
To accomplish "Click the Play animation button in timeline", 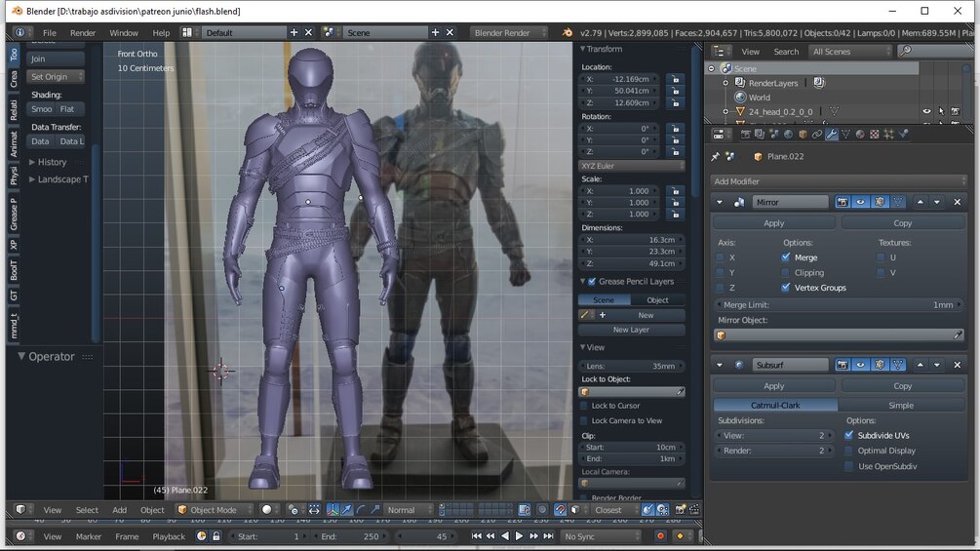I will [519, 536].
